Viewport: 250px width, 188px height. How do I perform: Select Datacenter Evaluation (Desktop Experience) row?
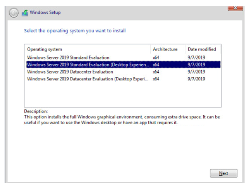tap(123, 79)
